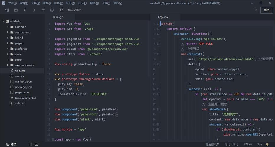275x147 pixels.
Task: Fold code at line 24 in main.js
Action: [x=53, y=139]
